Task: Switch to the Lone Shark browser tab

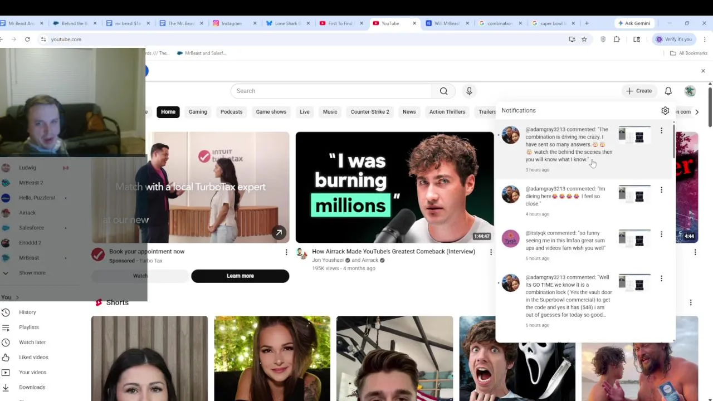Action: pos(287,23)
